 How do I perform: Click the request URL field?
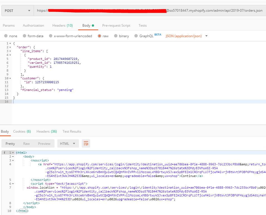coord(150,11)
